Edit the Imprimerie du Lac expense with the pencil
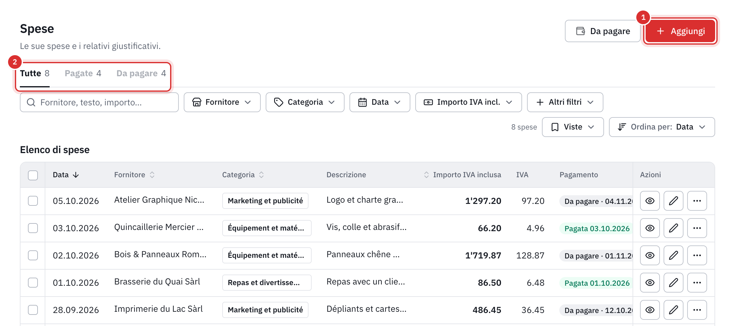735x326 pixels. point(673,310)
